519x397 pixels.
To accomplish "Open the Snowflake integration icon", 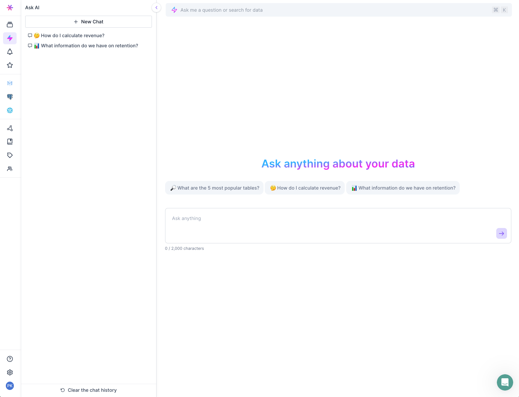I will pyautogui.click(x=10, y=110).
